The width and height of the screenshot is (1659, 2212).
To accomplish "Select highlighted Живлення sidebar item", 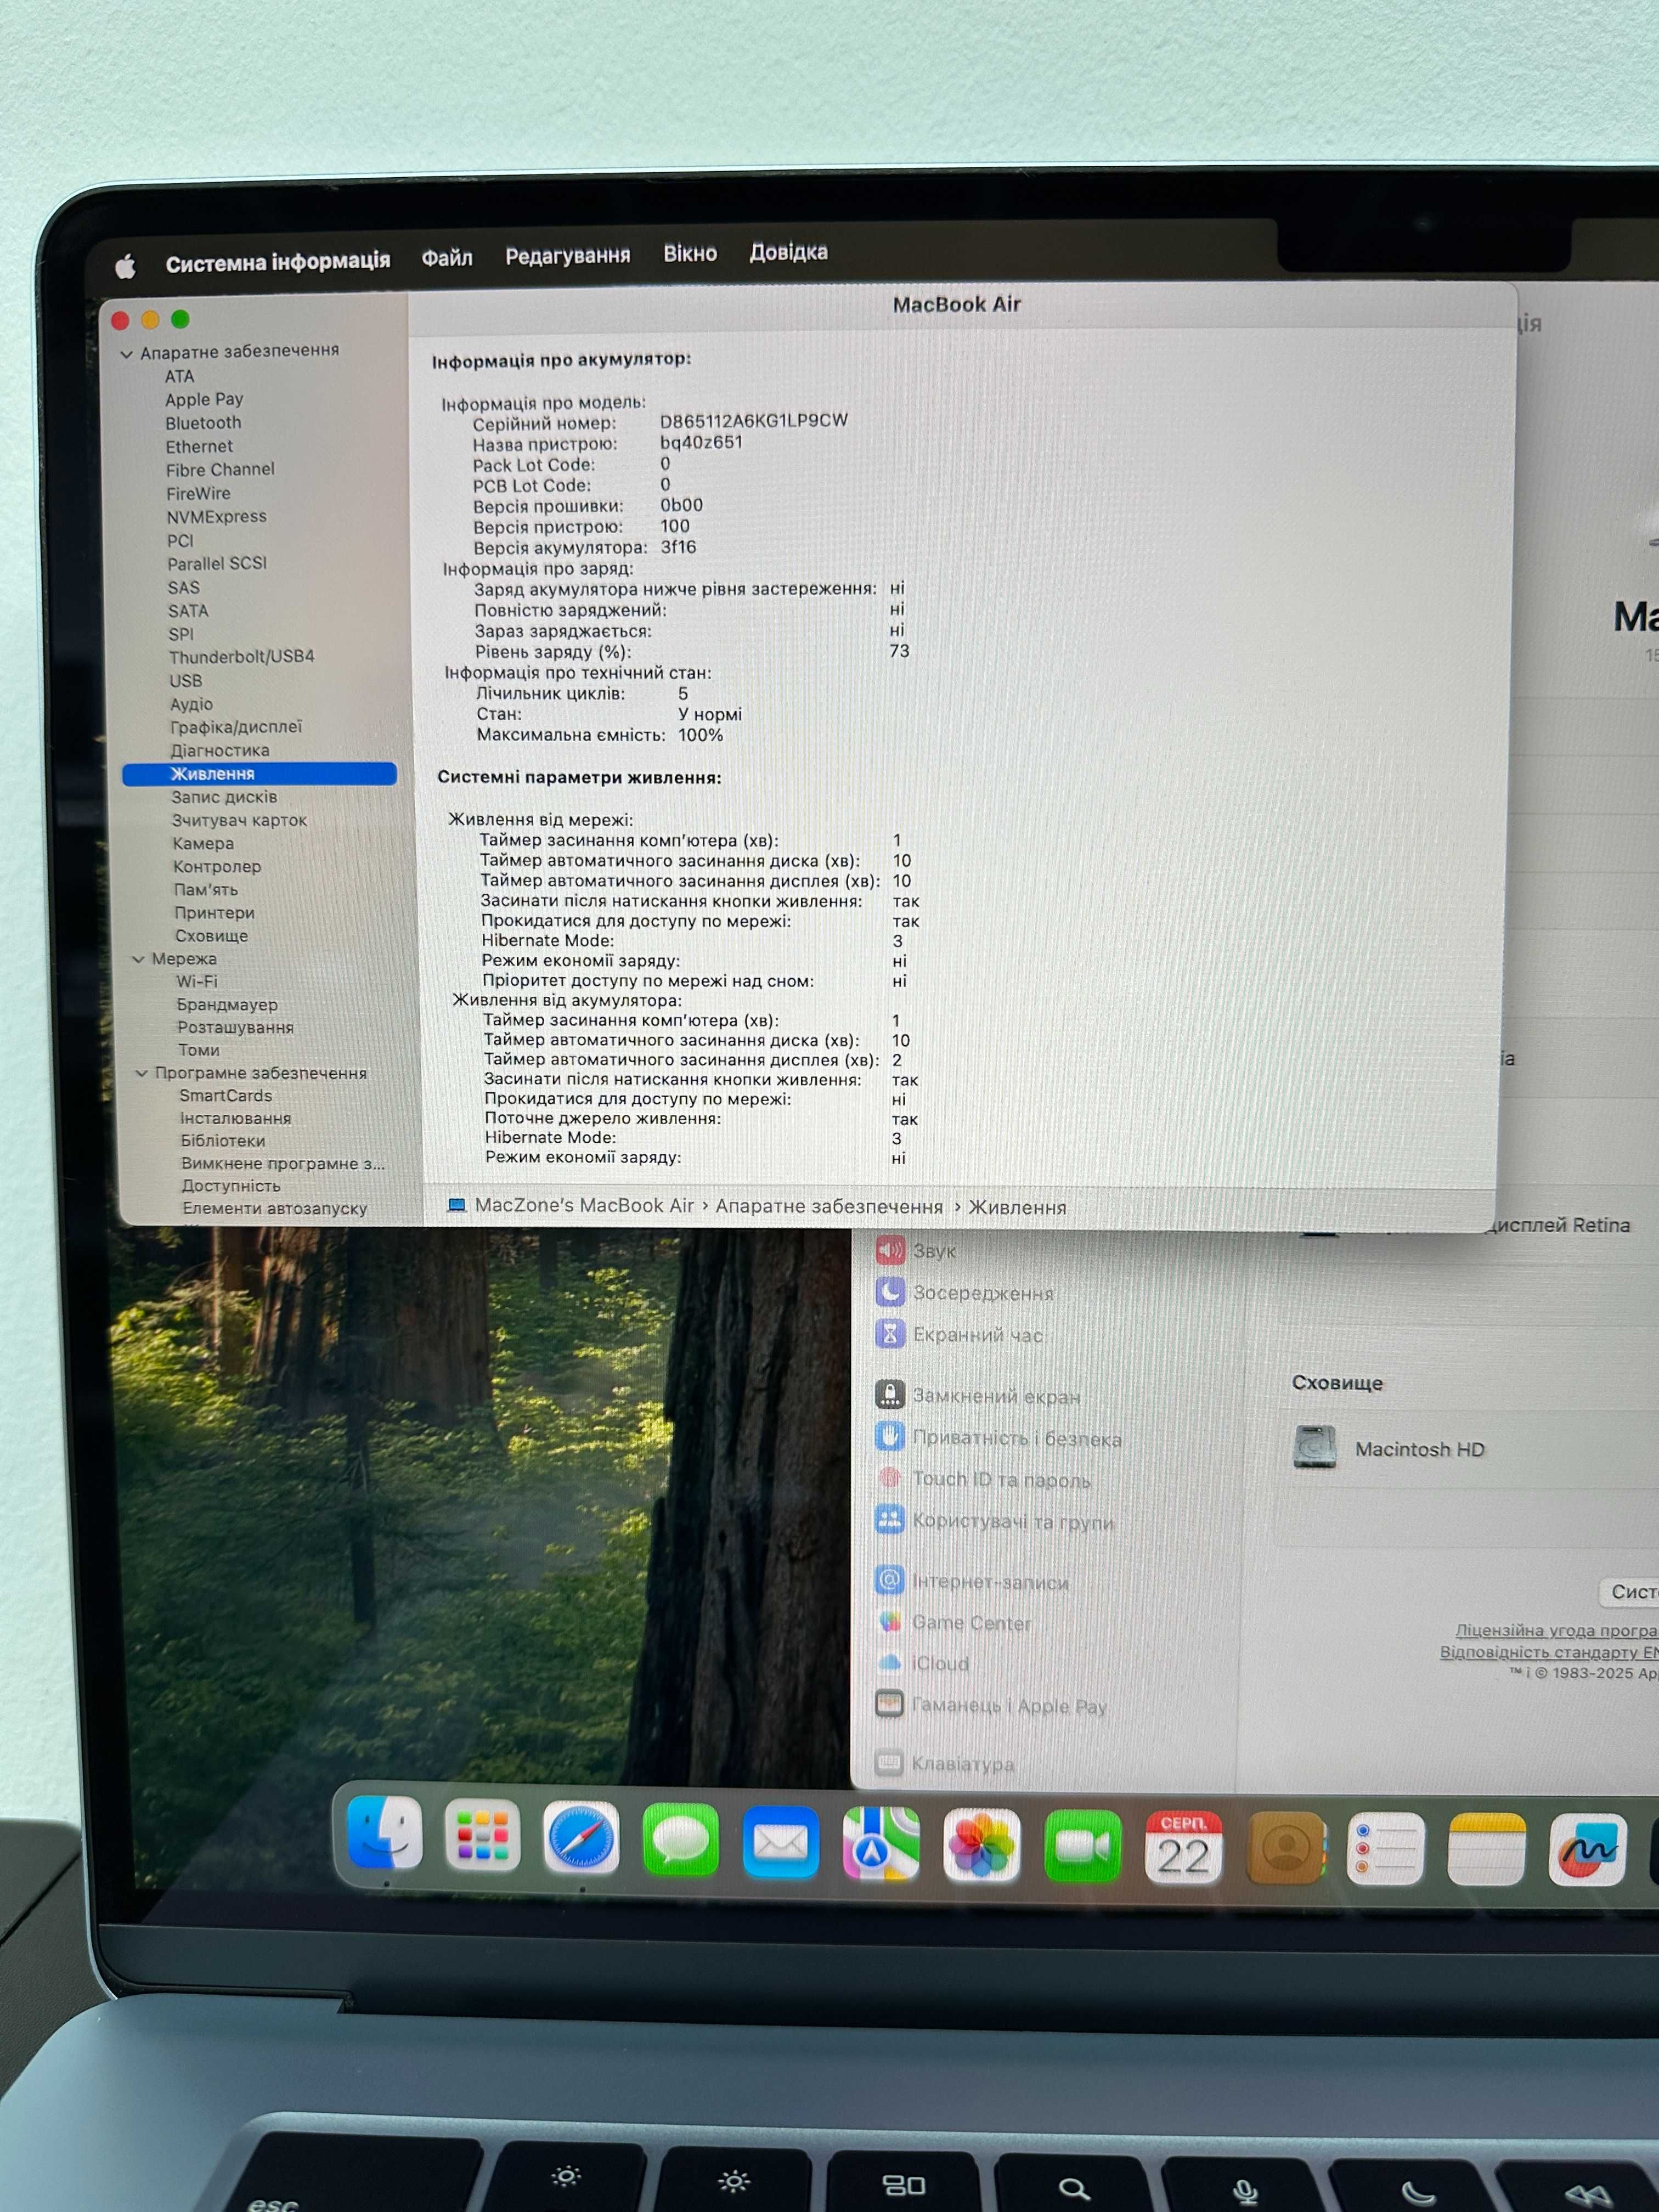I will (259, 774).
